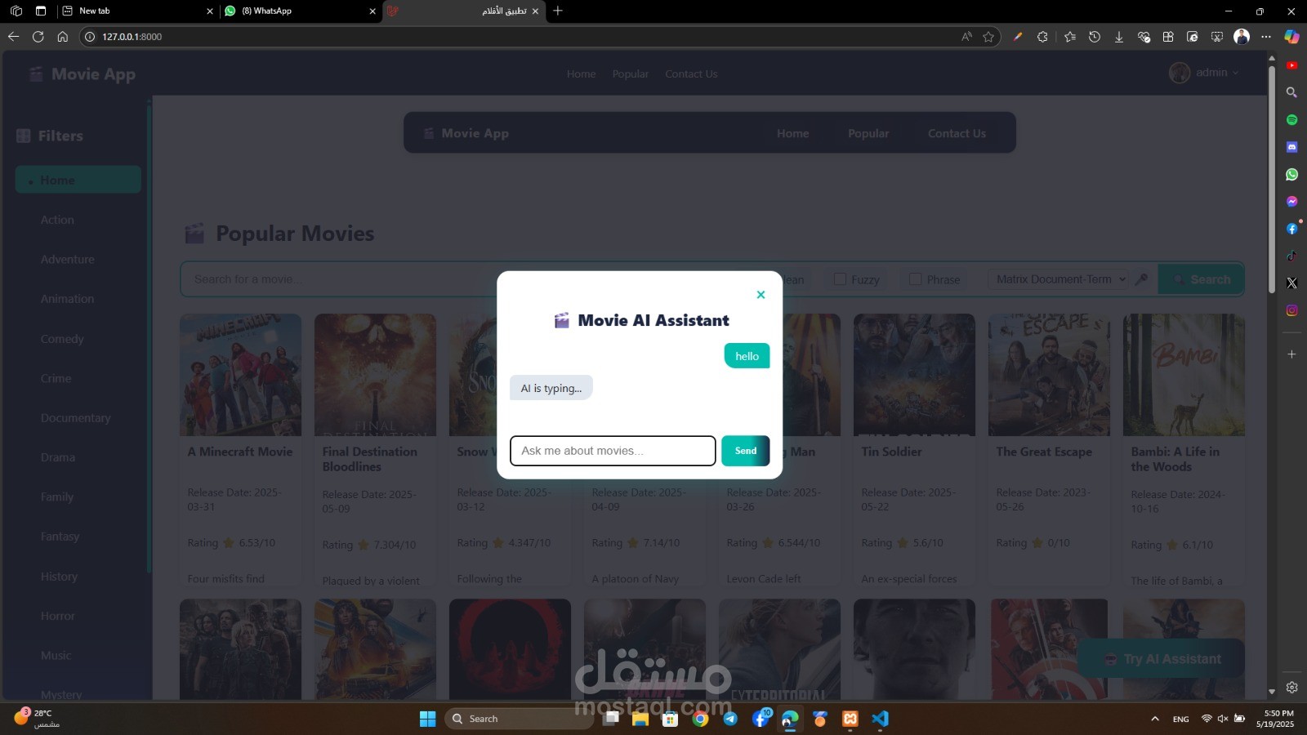
Task: Go back with the browser arrow
Action: pyautogui.click(x=13, y=37)
